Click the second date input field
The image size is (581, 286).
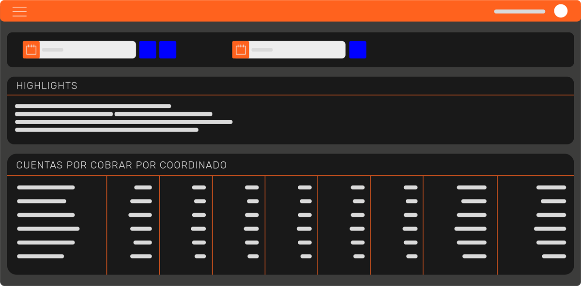point(297,49)
